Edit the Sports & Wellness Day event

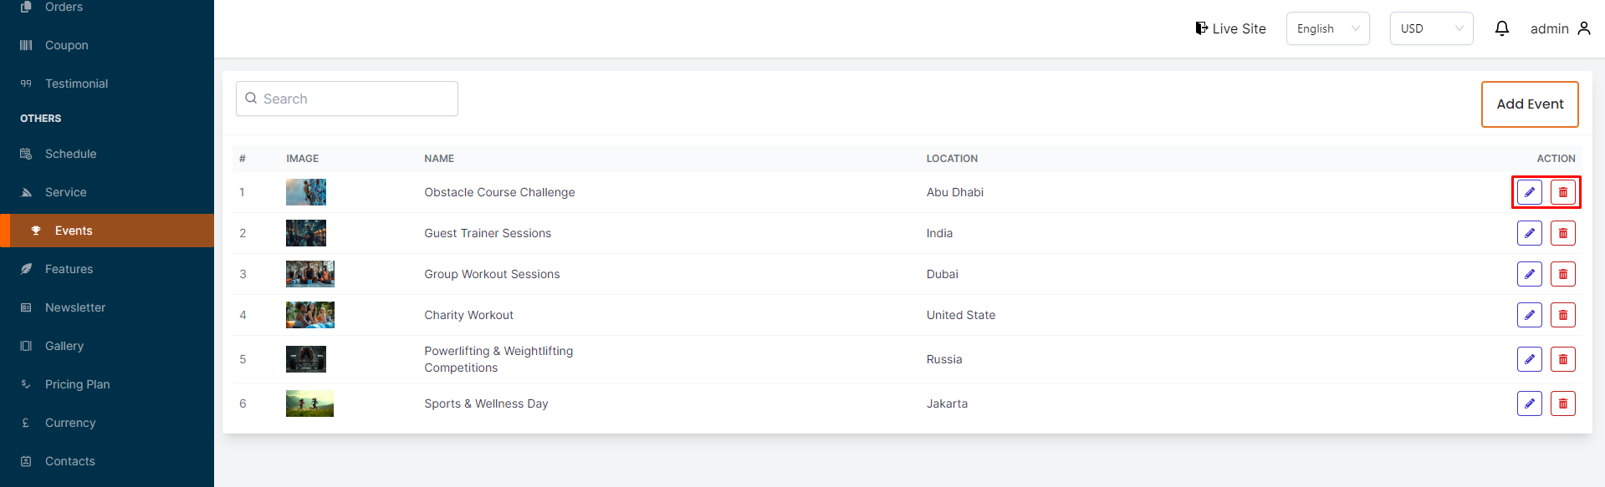tap(1529, 403)
